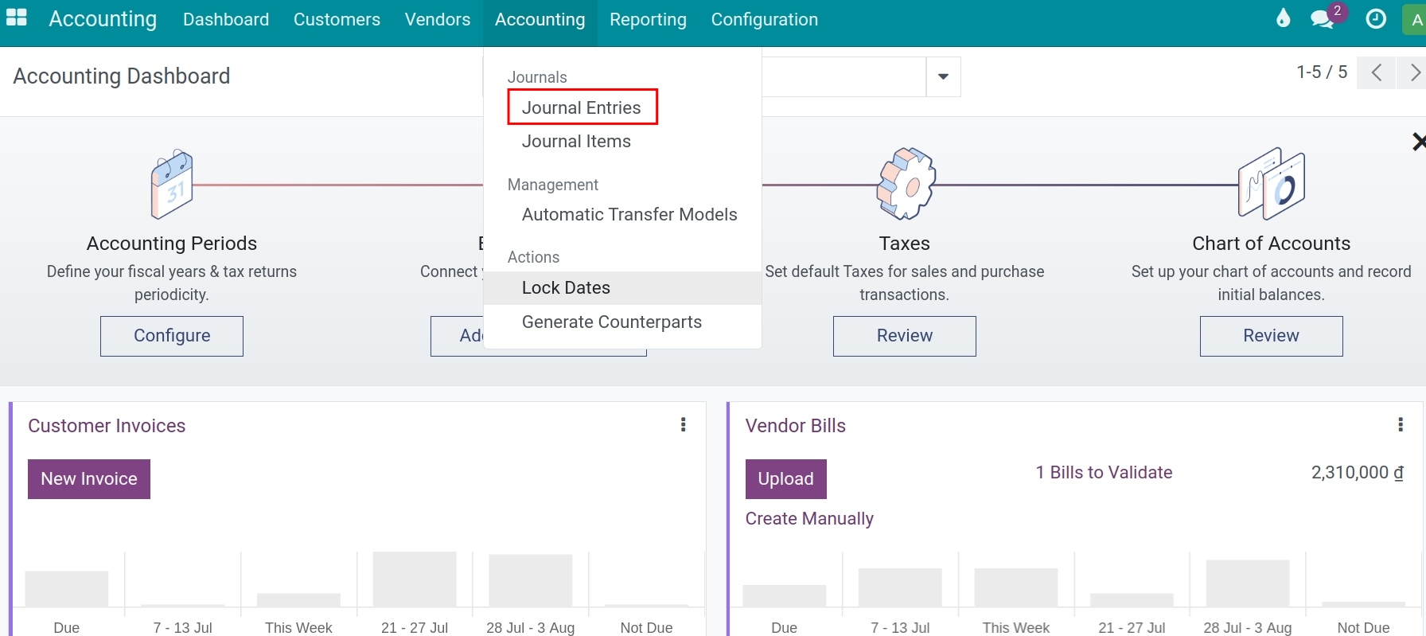This screenshot has width=1426, height=636.
Task: Click the Accounting Periods calendar icon
Action: coord(172,184)
